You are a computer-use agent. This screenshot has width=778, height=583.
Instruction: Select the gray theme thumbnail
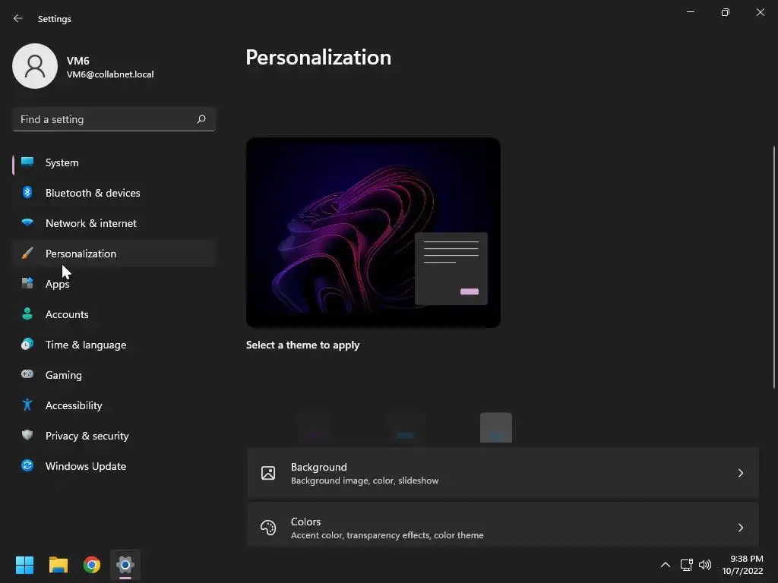tap(495, 427)
